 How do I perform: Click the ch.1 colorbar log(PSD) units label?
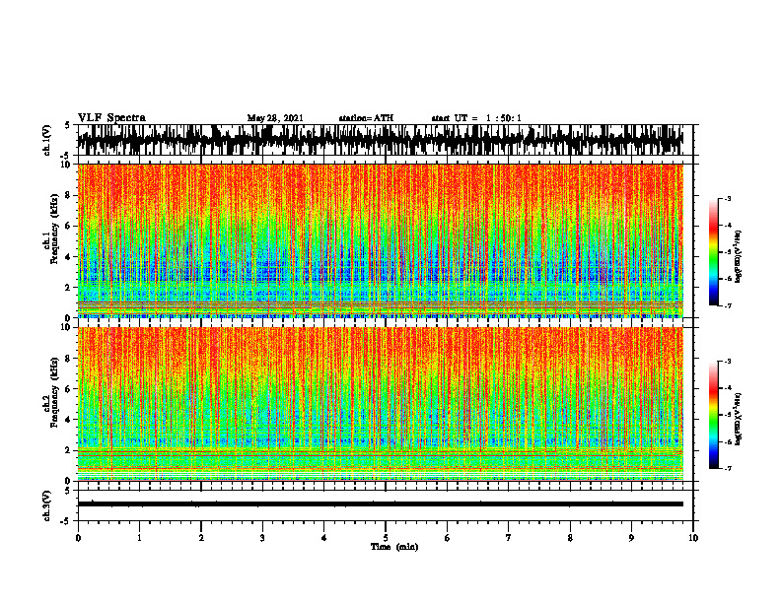[x=739, y=257]
